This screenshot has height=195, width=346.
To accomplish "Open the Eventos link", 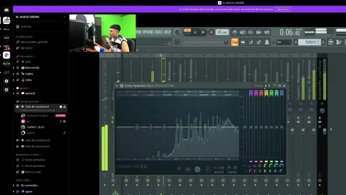I will pos(26,27).
